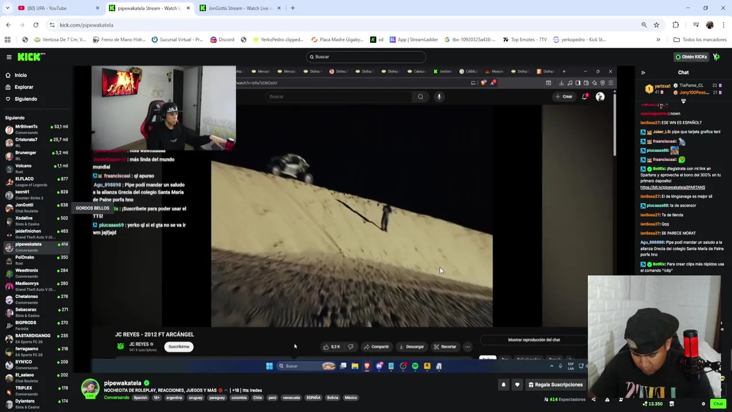Toggle follow heart for pipewakatela
This screenshot has height=412, width=732.
(517, 385)
